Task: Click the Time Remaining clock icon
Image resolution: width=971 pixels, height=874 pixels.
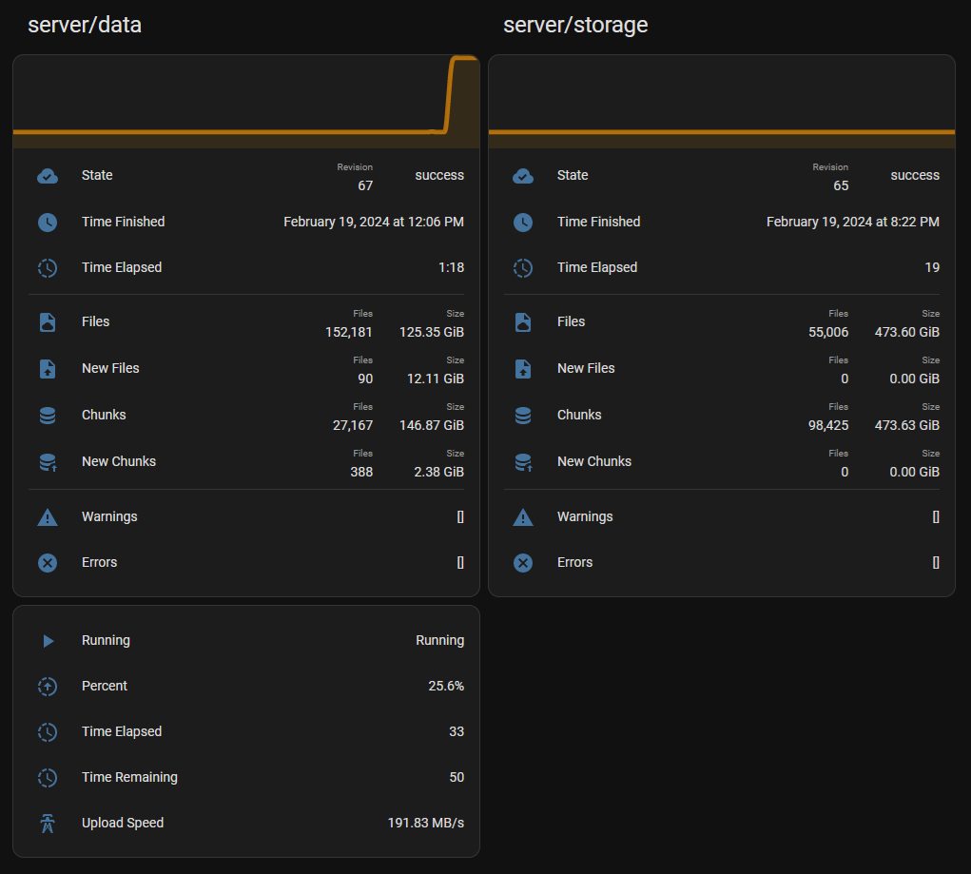Action: tap(48, 778)
